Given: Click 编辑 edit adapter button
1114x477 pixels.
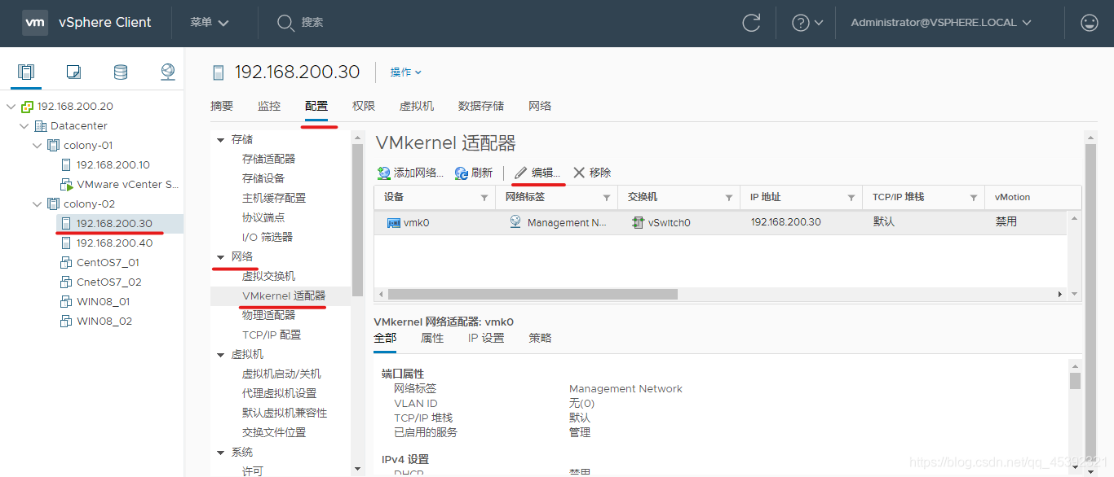Looking at the screenshot, I should click(537, 173).
